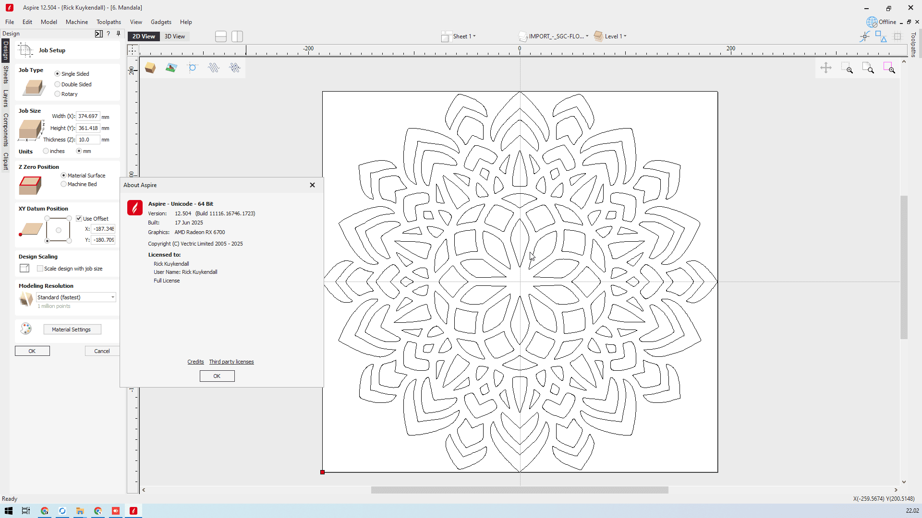Select the zoom to box tool

[847, 68]
